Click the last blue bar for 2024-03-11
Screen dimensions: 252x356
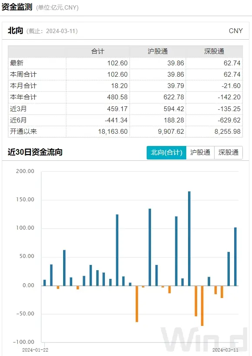coord(235,257)
